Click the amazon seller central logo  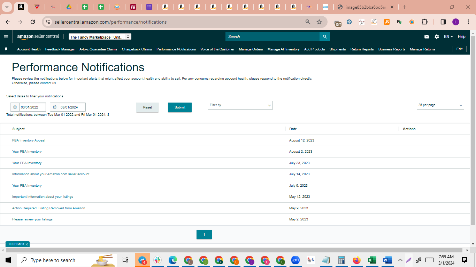(38, 37)
